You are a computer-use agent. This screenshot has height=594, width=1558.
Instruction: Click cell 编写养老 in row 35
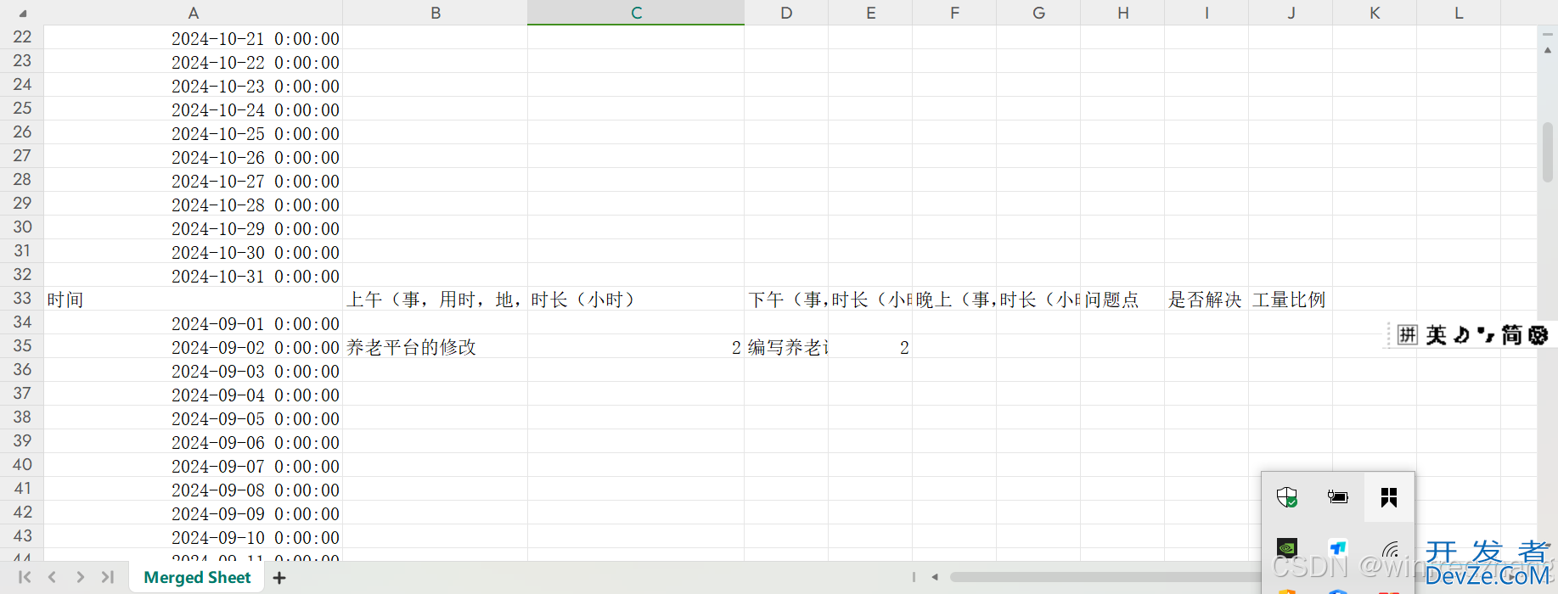coord(786,346)
